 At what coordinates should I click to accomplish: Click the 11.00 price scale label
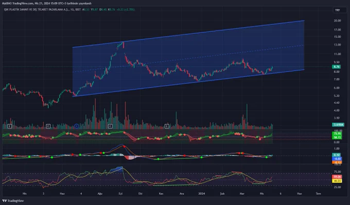337,54
